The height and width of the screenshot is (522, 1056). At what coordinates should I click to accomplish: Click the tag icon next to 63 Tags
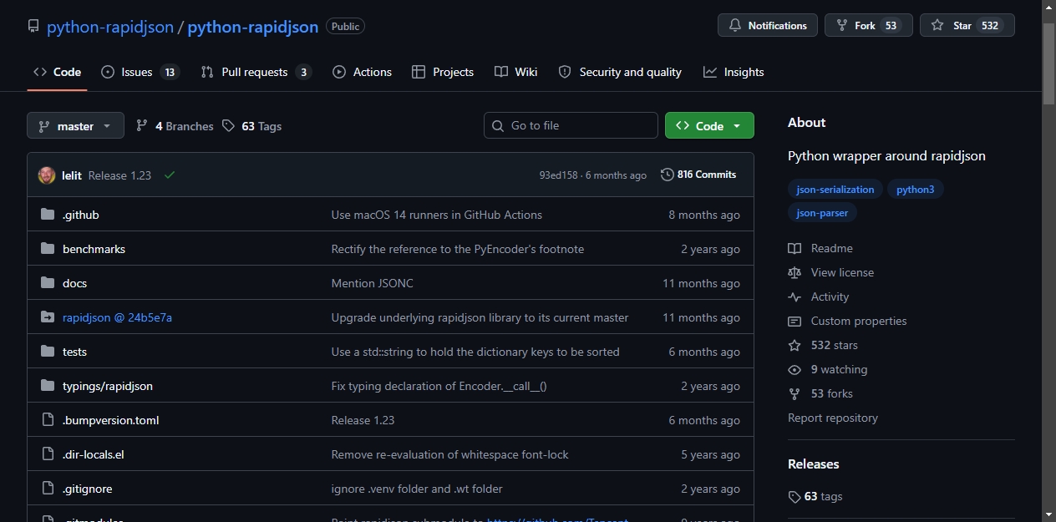tap(229, 126)
